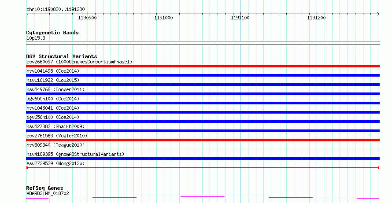Select the thin blue line under nsv509340
The width and height of the screenshot is (392, 203).
click(x=203, y=149)
